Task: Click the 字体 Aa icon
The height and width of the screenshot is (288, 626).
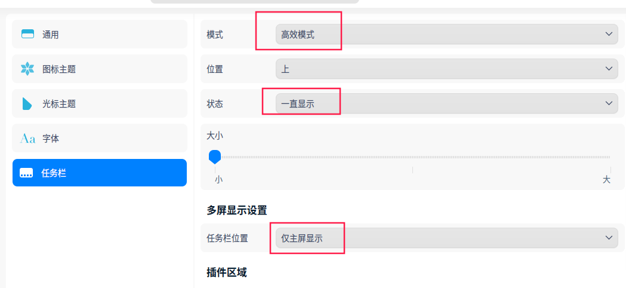Action: tap(27, 139)
